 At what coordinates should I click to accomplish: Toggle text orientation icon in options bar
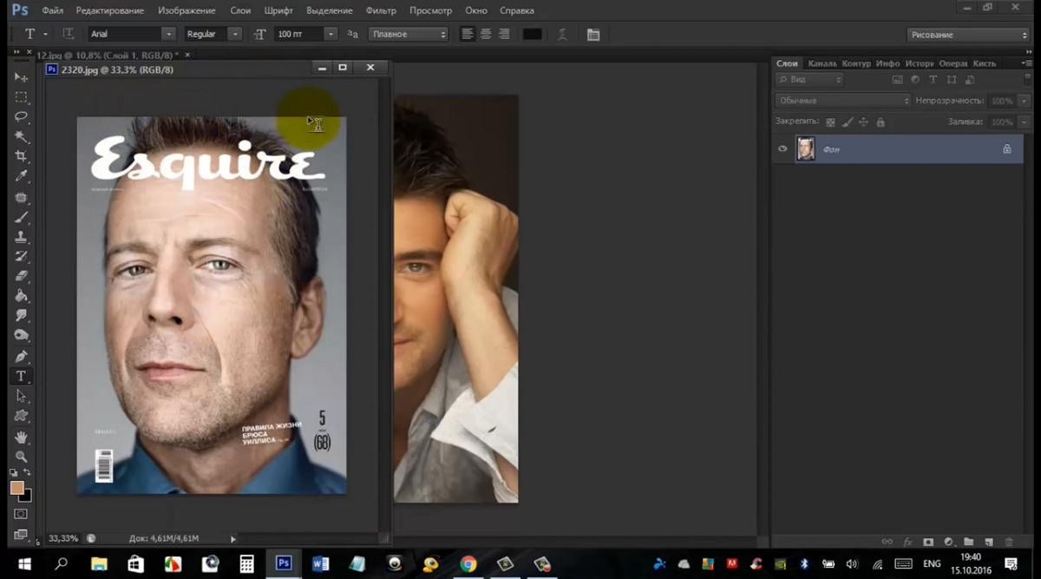pyautogui.click(x=68, y=34)
